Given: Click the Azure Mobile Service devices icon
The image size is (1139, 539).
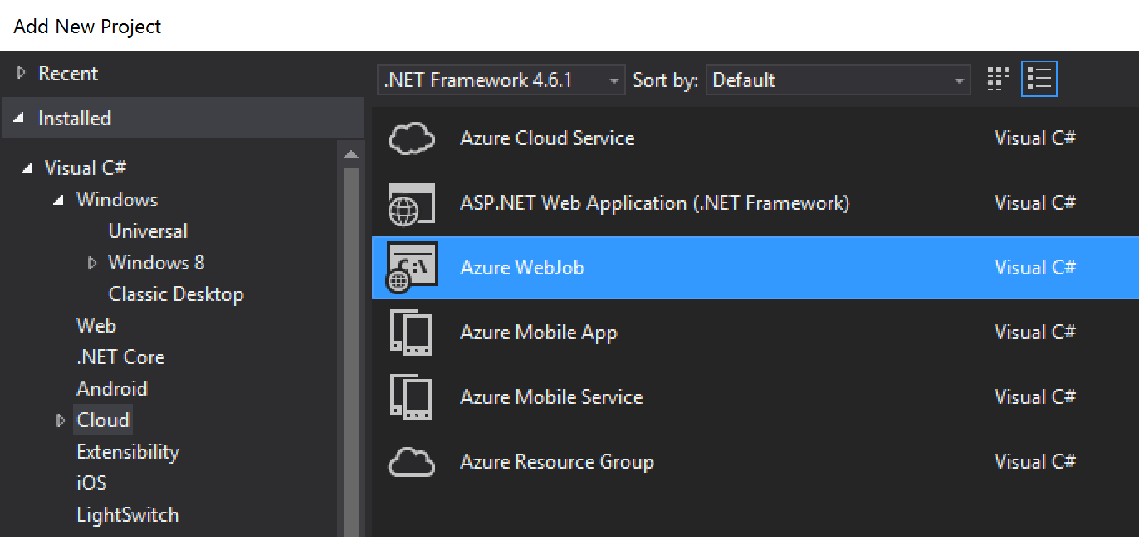Looking at the screenshot, I should pos(412,398).
